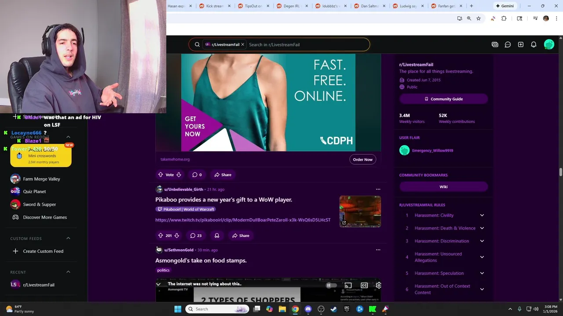Open the takemehome.org link

point(175,159)
